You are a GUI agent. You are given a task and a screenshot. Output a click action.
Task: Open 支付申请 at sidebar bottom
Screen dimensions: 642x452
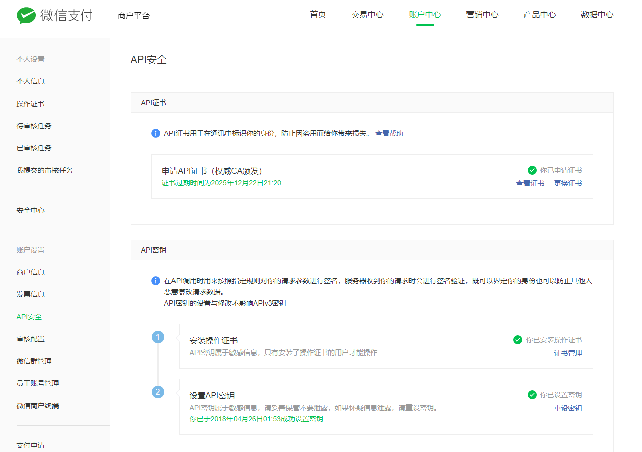(x=30, y=445)
